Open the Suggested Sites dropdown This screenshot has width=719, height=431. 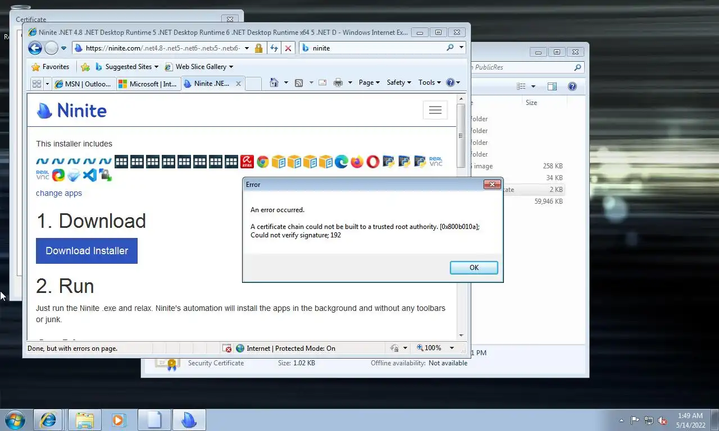point(127,67)
